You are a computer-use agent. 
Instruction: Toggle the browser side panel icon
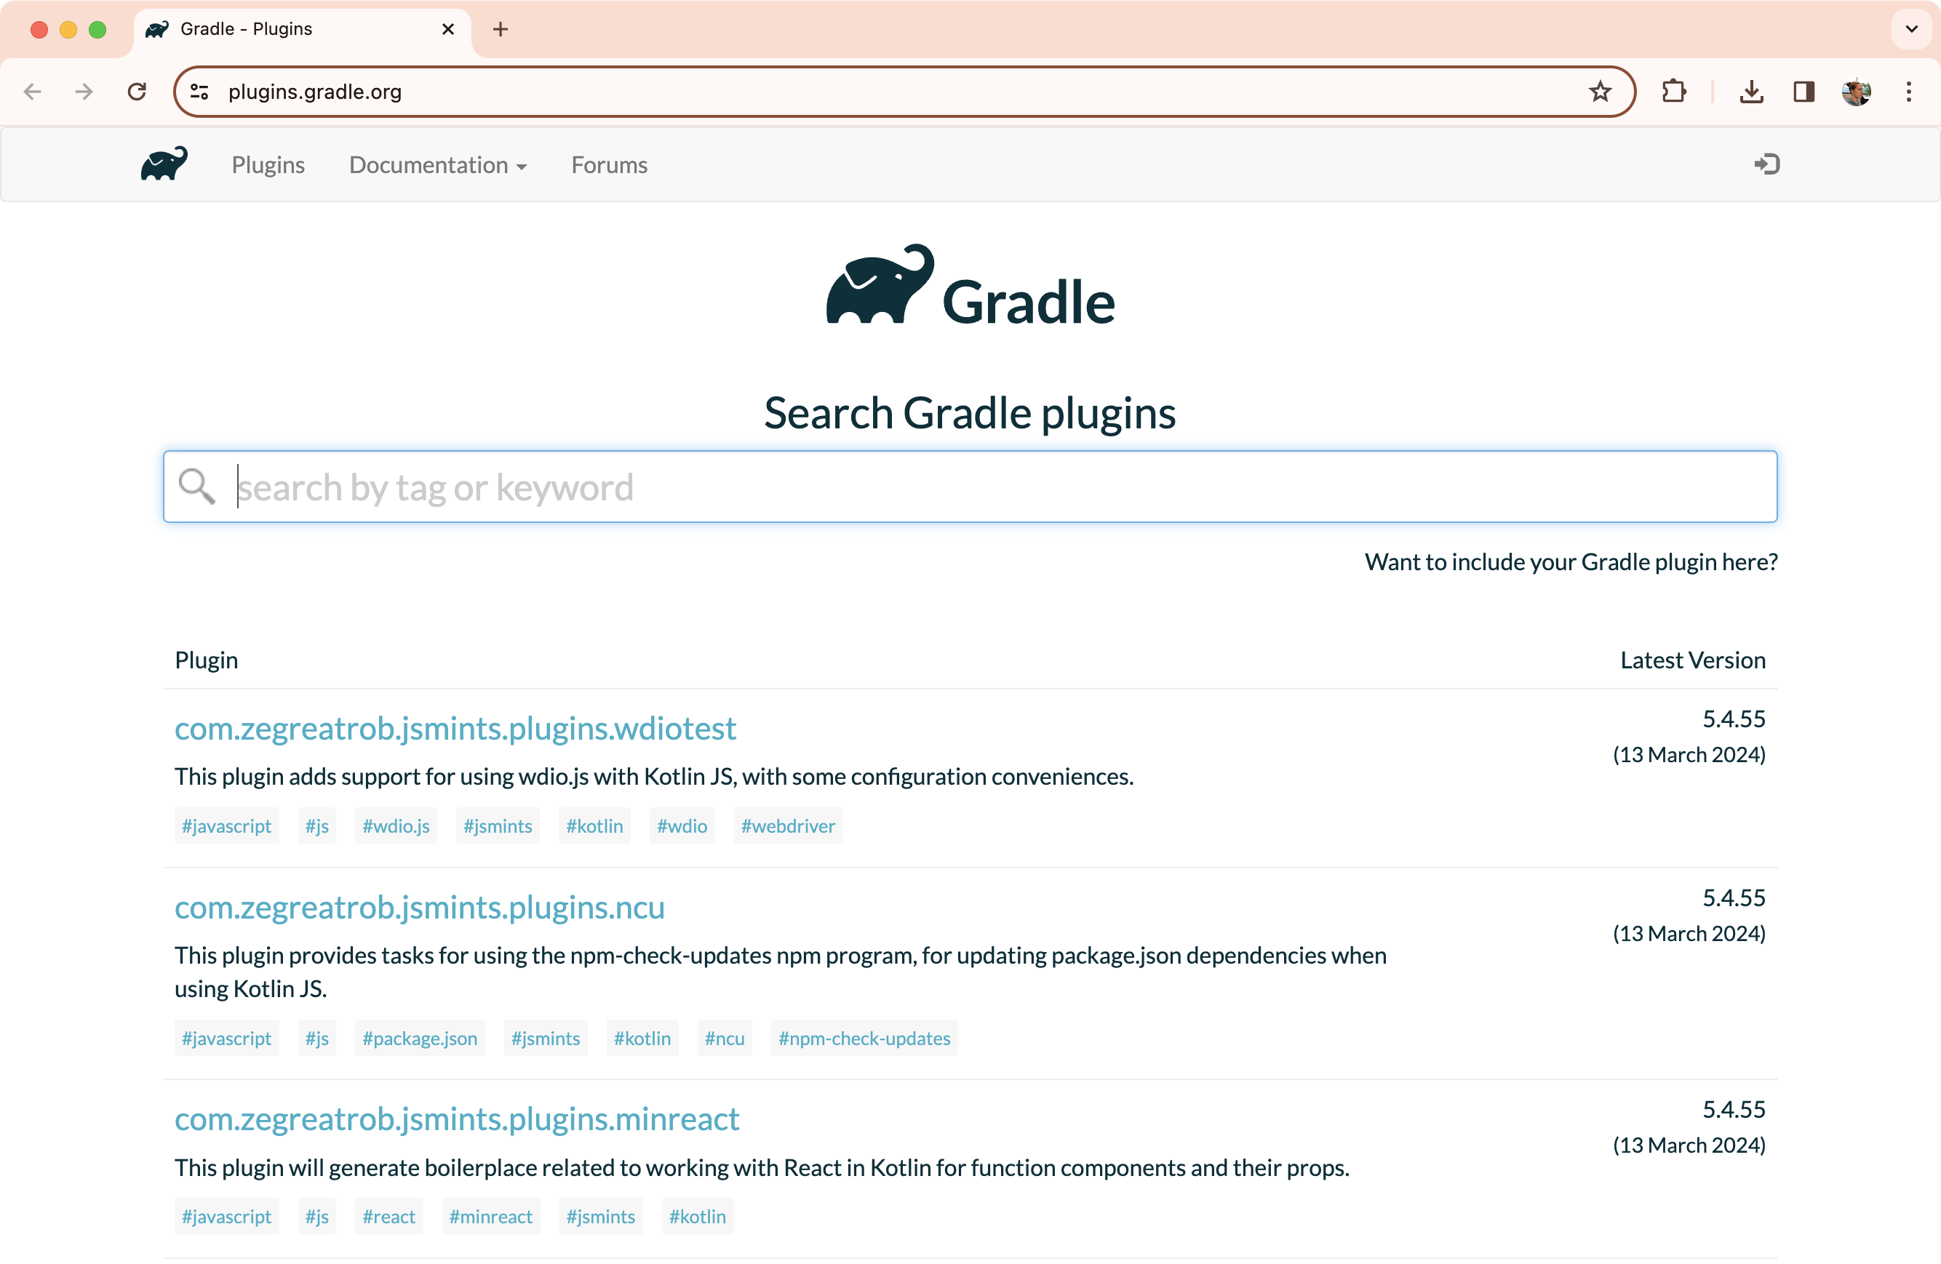[1804, 92]
